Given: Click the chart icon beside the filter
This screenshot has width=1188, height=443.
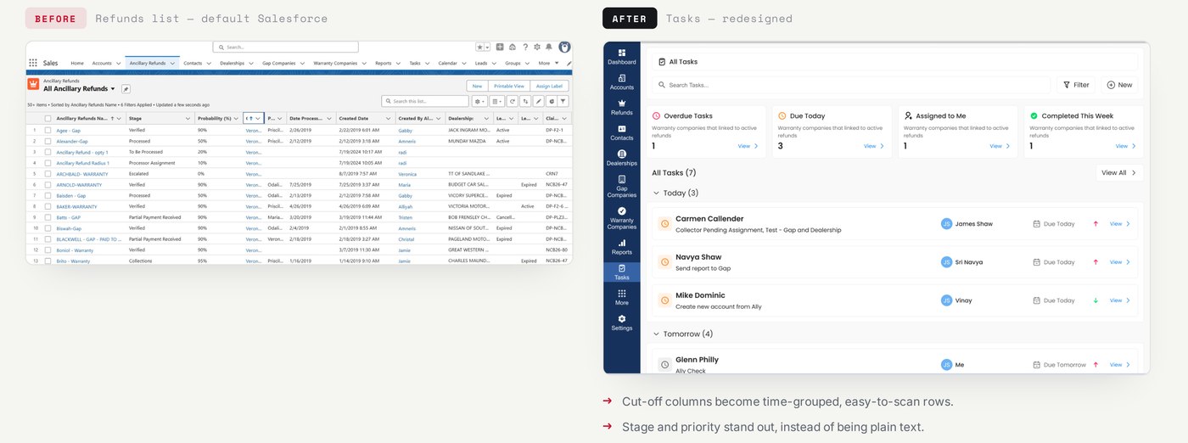Looking at the screenshot, I should tap(551, 101).
